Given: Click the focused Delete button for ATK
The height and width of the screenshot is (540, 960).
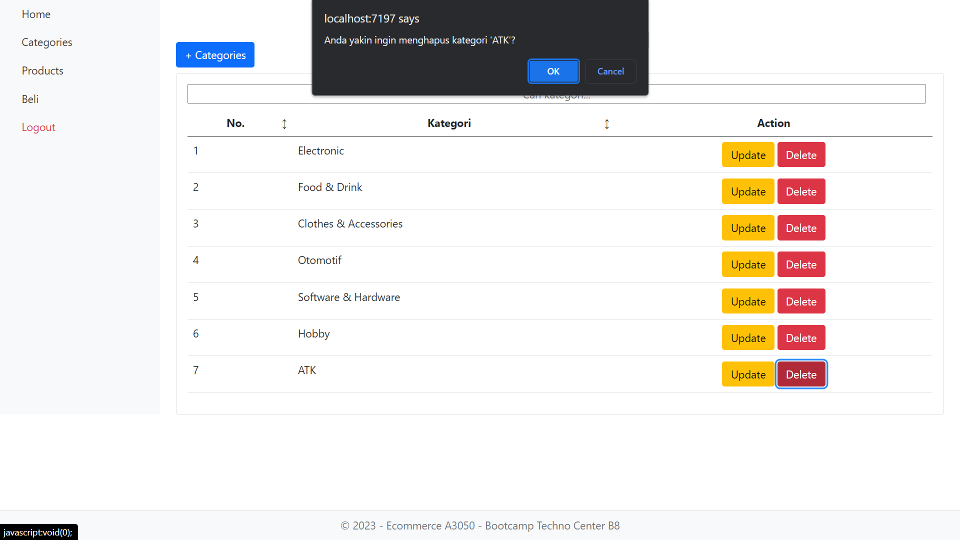Looking at the screenshot, I should (800, 374).
